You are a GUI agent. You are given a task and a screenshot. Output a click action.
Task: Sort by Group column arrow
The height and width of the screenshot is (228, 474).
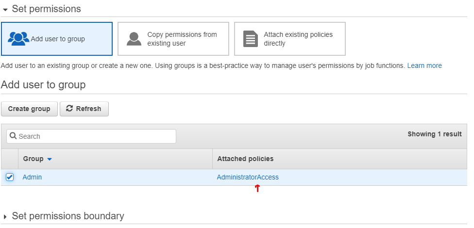(x=50, y=159)
